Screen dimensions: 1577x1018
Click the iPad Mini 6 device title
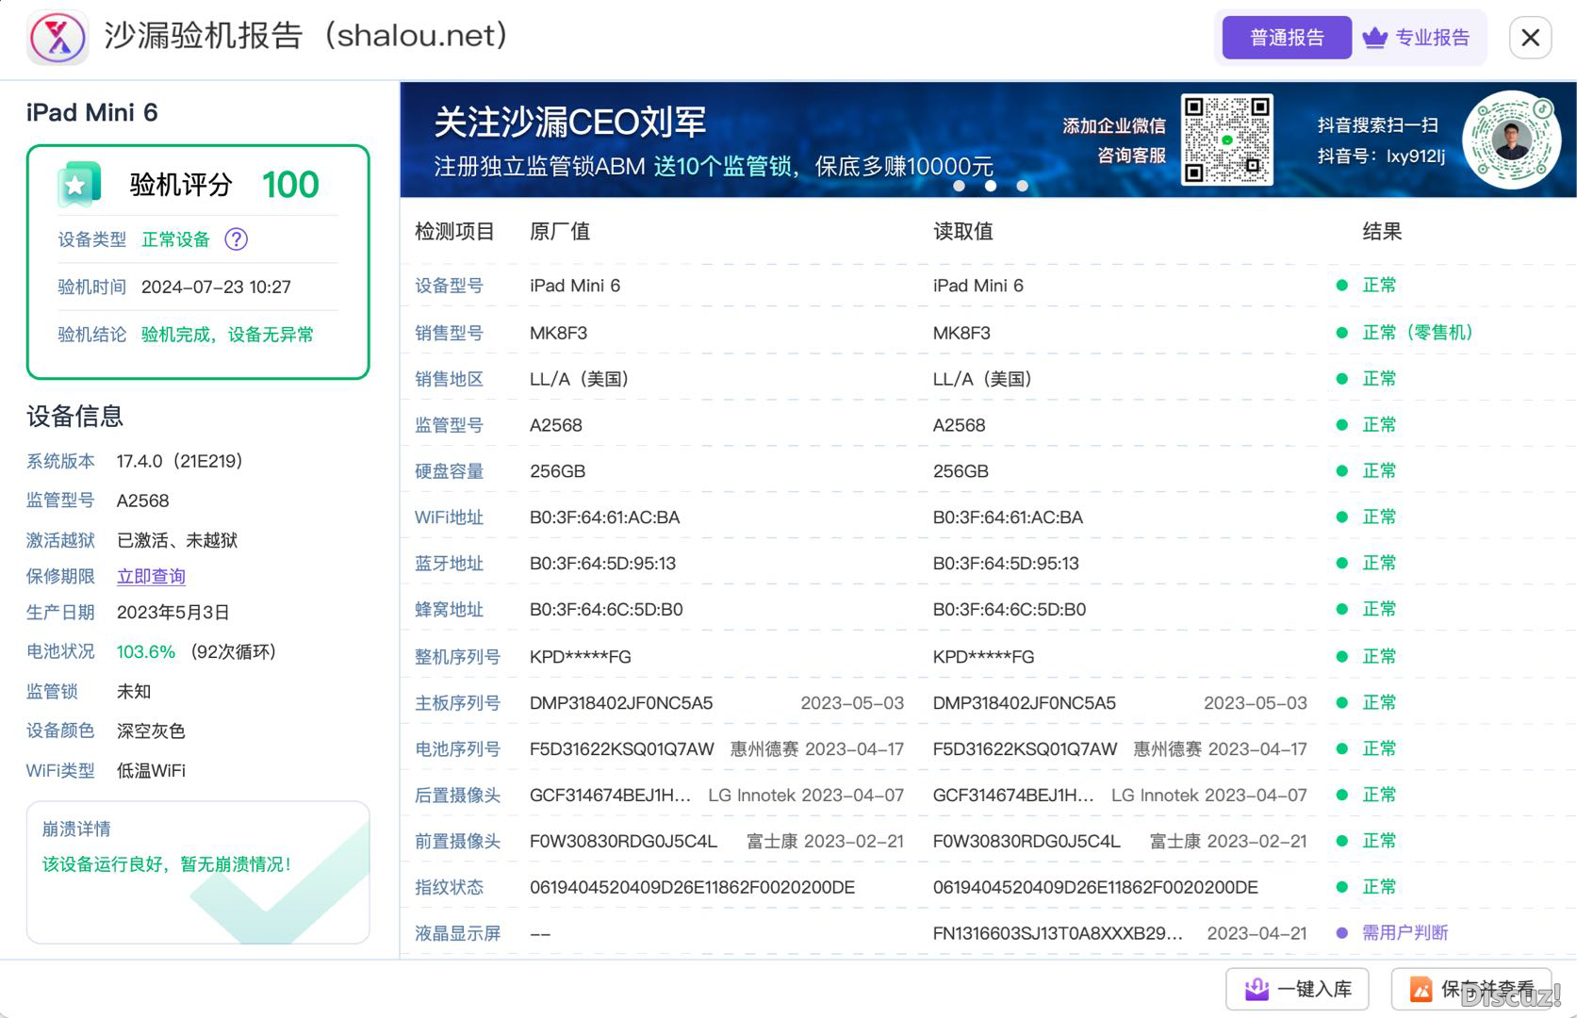(92, 113)
